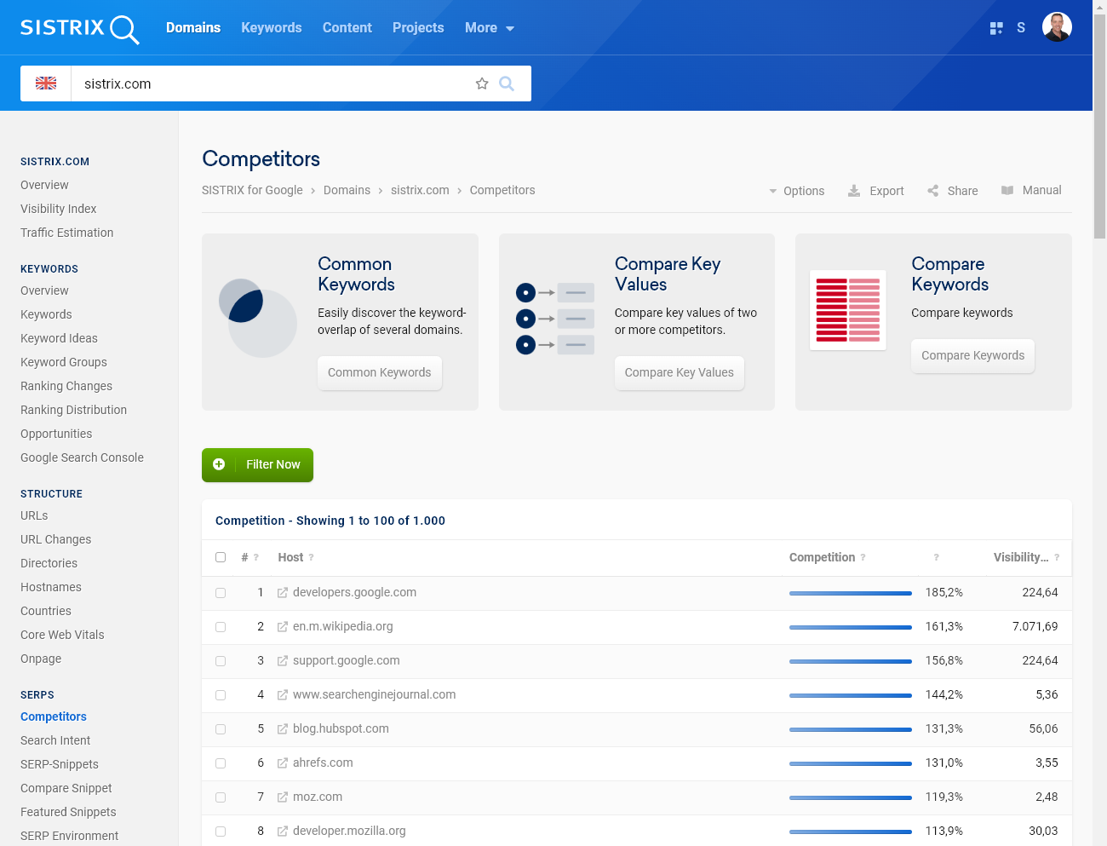Screen dimensions: 1107x846
Task: Open Featured Snippets in sidebar
Action: 68,812
